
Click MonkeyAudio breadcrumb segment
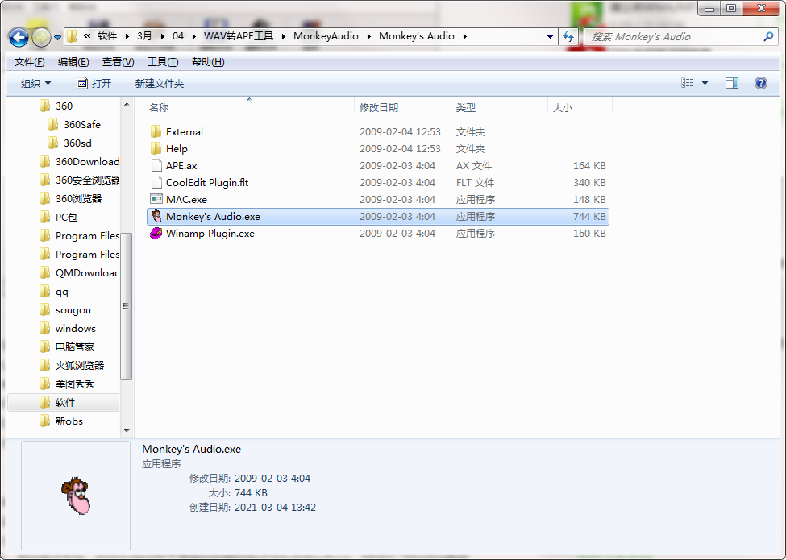coord(326,36)
